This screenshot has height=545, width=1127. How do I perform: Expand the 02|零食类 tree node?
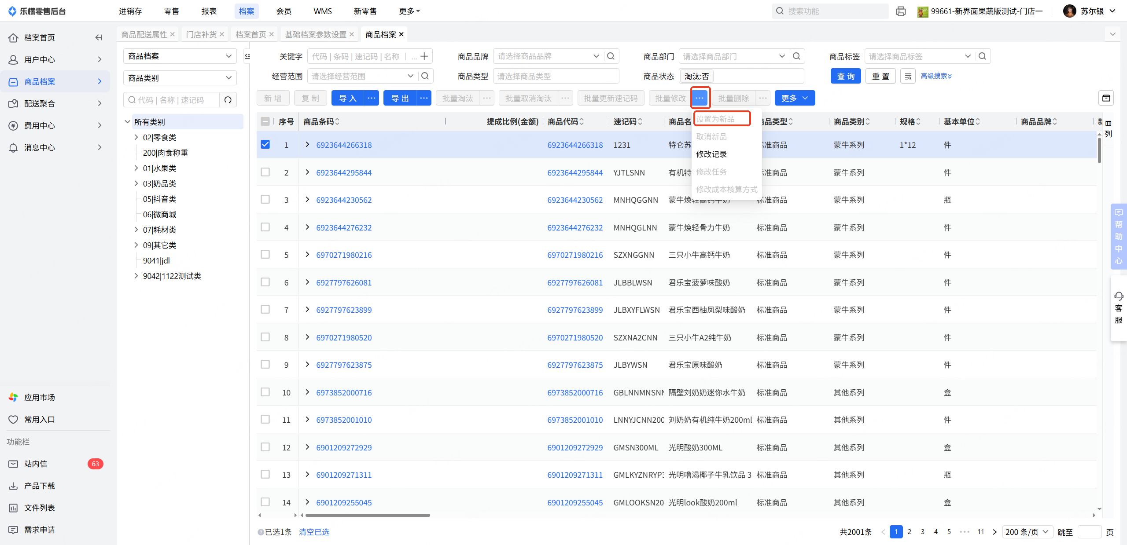click(x=136, y=137)
